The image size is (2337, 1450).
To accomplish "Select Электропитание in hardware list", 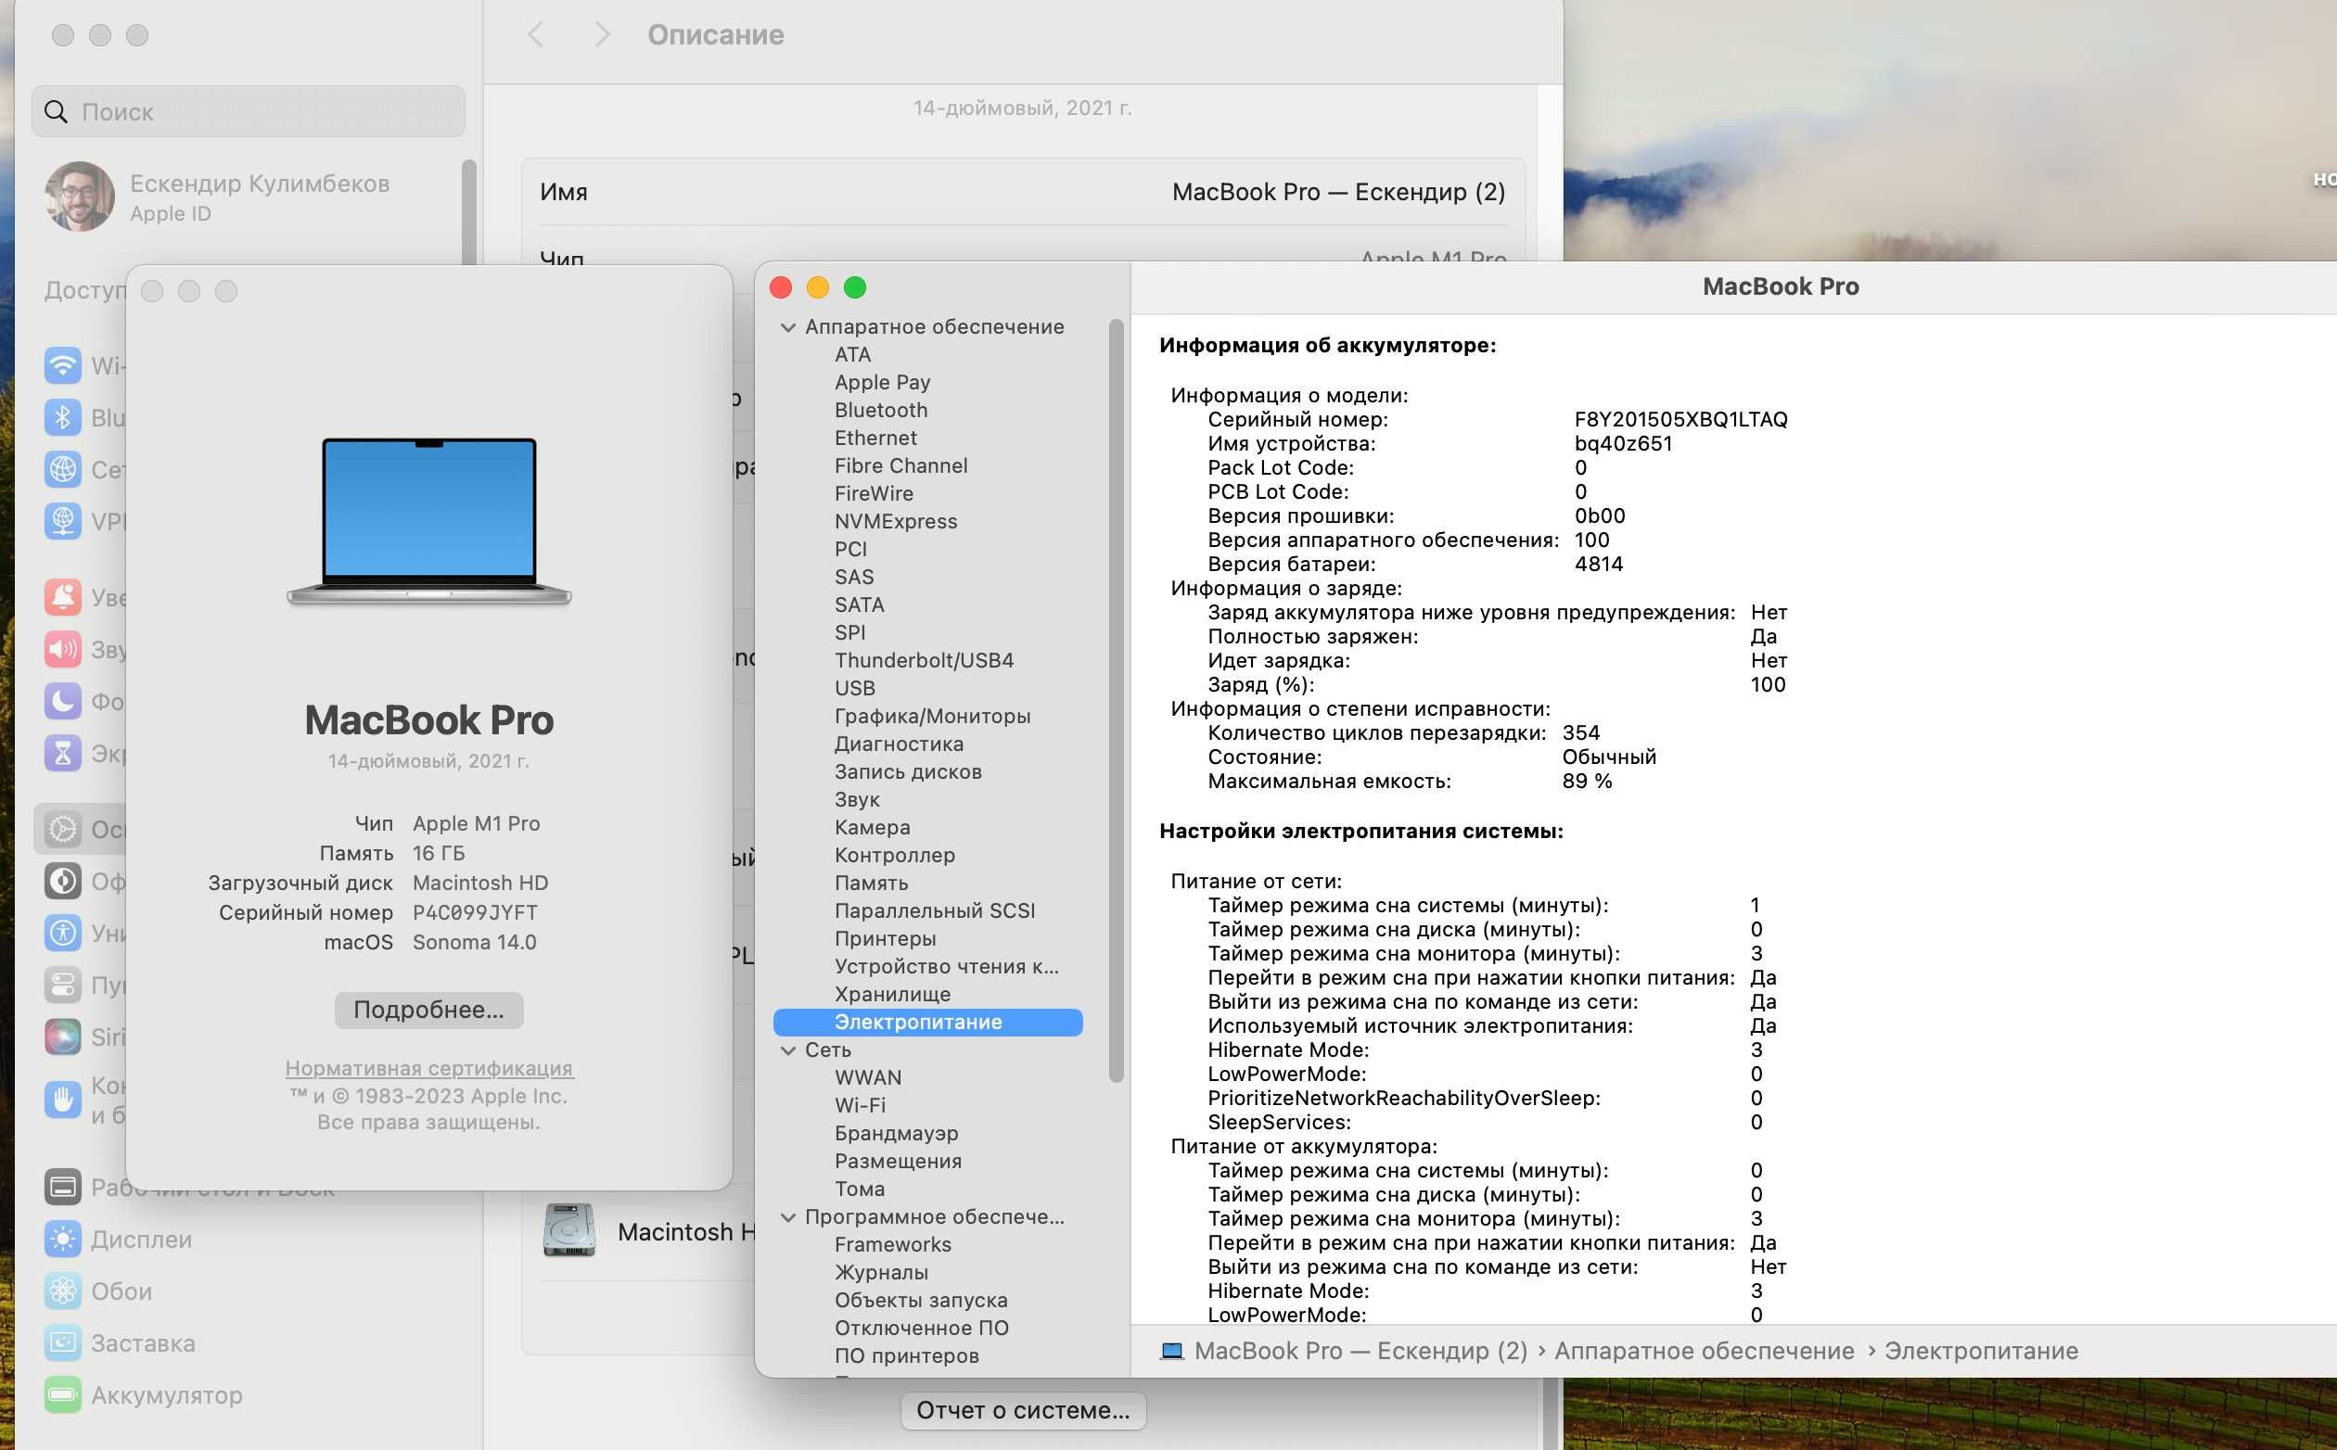I will (x=928, y=1023).
